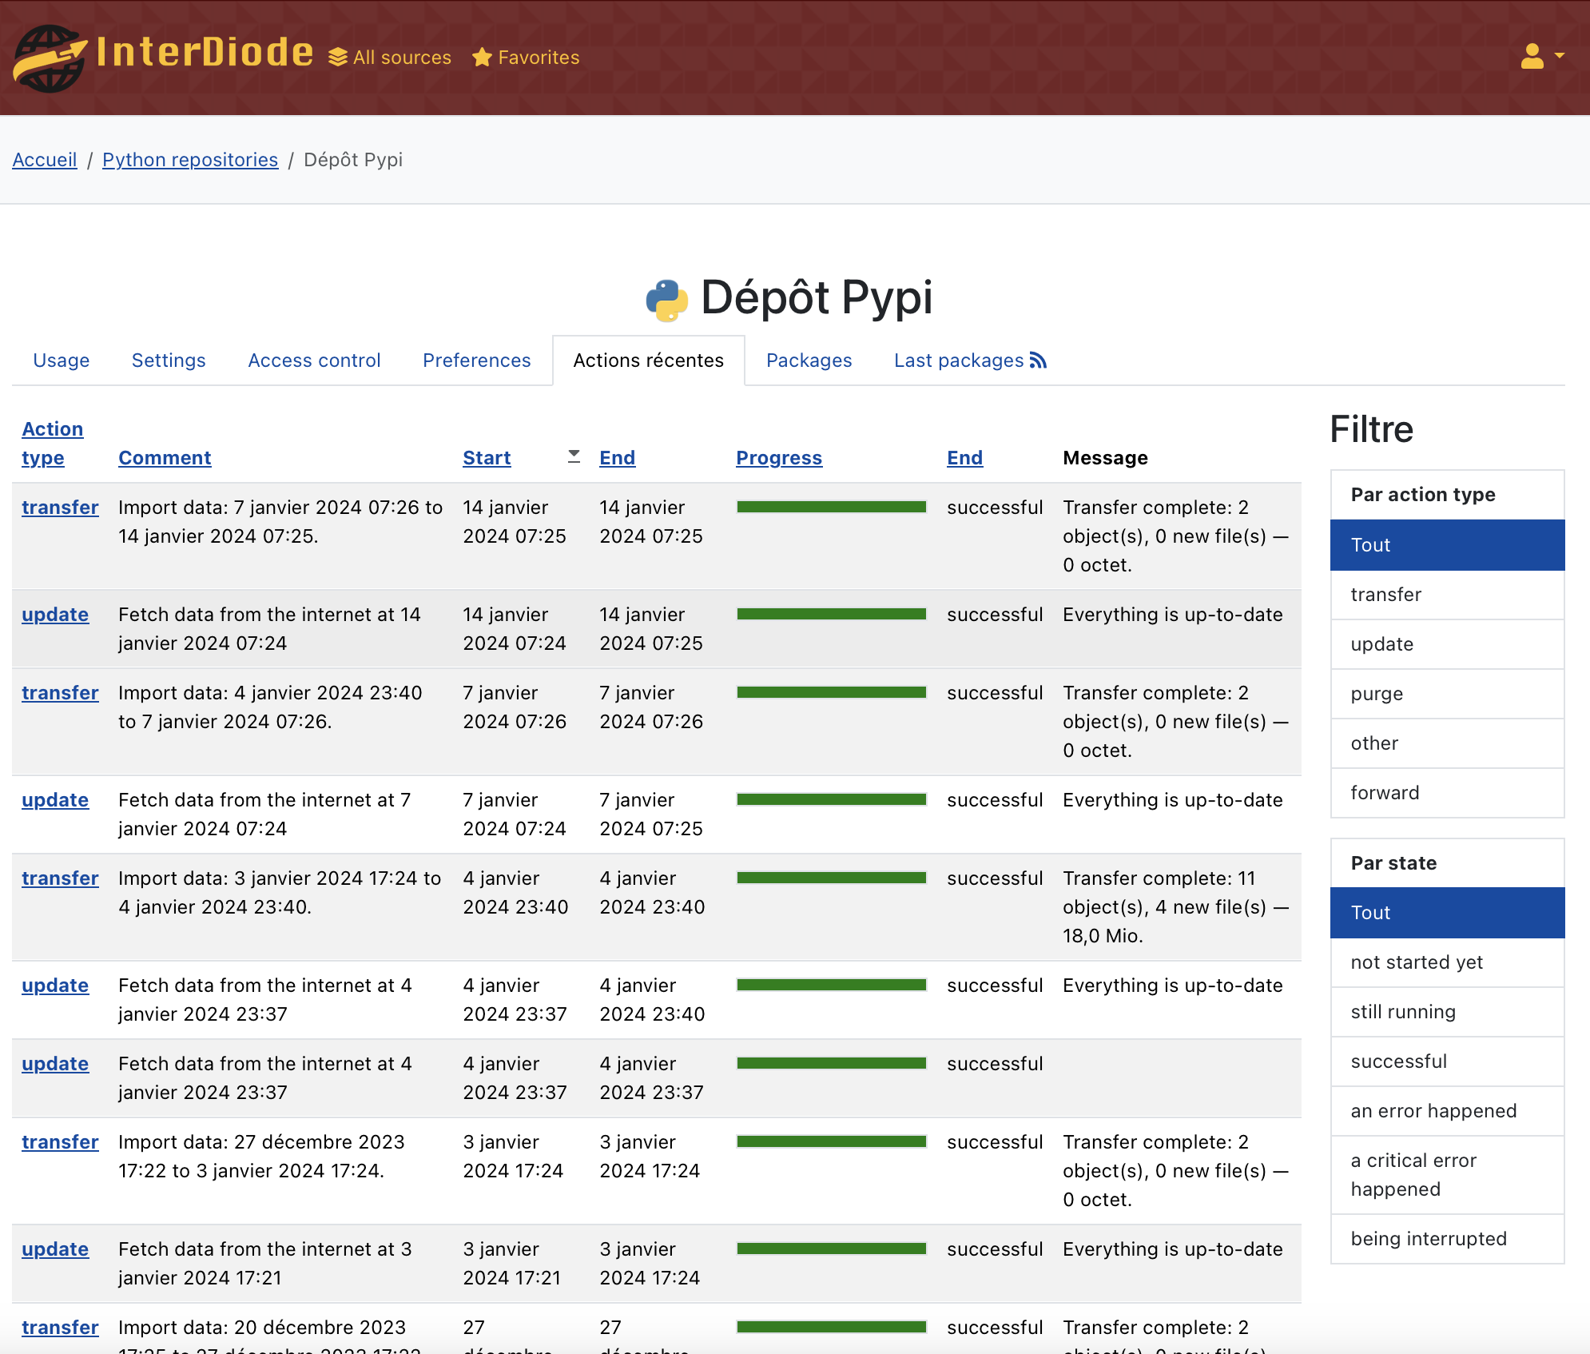
Task: Click progress bar of 7 janvier update
Action: (831, 799)
